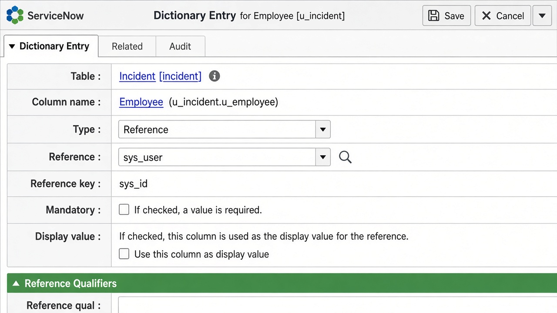The image size is (557, 313).
Task: Click the sys_id reference key value
Action: [x=133, y=183]
